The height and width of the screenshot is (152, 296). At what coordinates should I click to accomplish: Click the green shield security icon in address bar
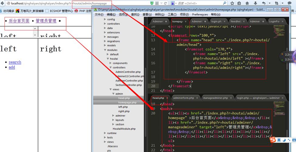[152, 3]
